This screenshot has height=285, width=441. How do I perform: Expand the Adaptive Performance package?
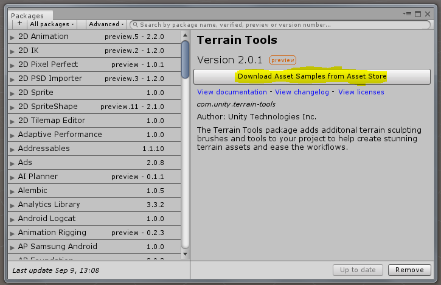click(12, 135)
